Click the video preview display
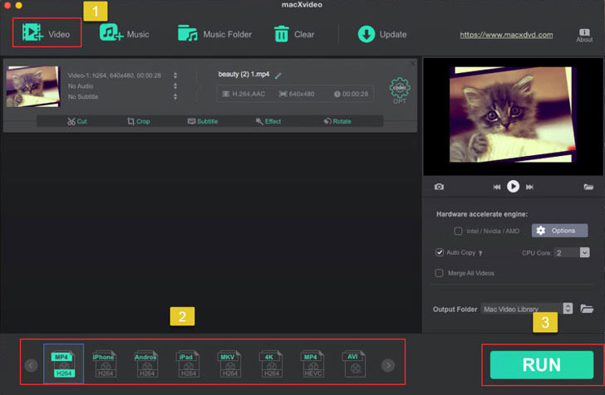The image size is (605, 395). [514, 116]
